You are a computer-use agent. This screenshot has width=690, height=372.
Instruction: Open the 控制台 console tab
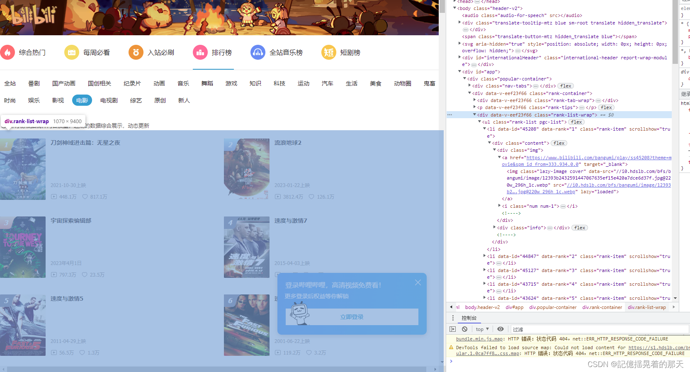[469, 318]
